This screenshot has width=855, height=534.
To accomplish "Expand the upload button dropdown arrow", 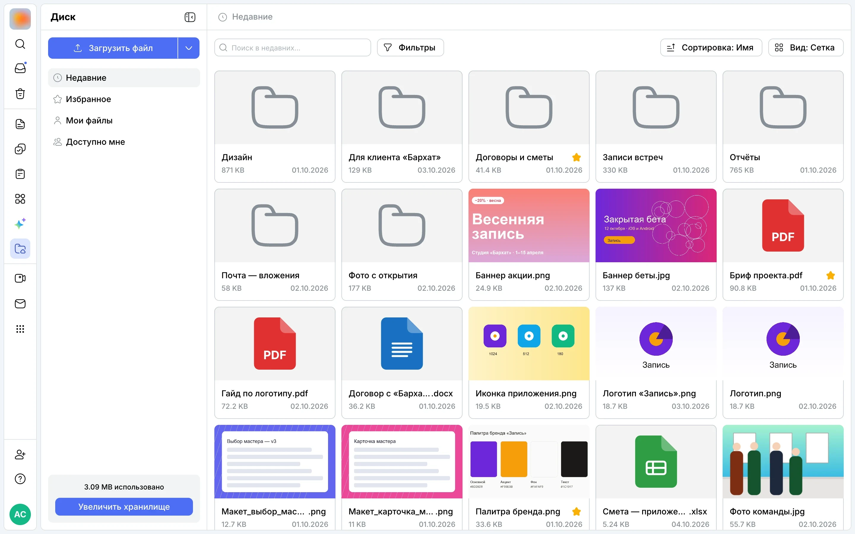I will pos(189,48).
